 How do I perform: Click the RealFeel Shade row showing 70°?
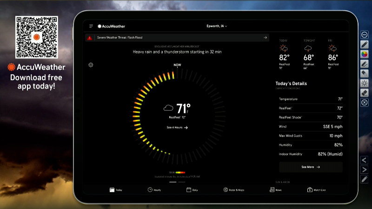pyautogui.click(x=311, y=118)
